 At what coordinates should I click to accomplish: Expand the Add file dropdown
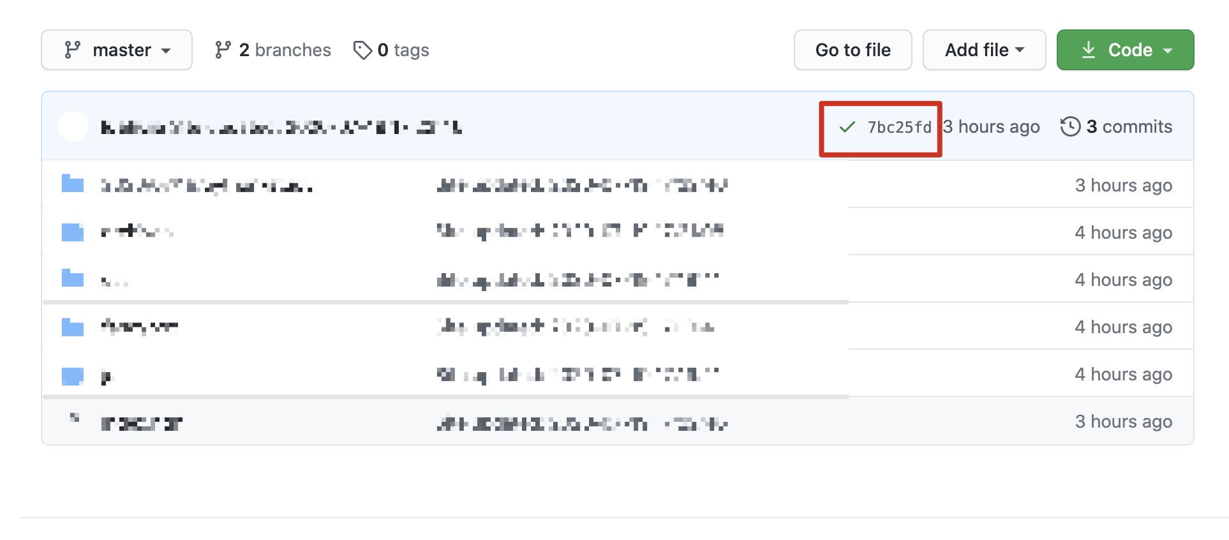point(984,50)
